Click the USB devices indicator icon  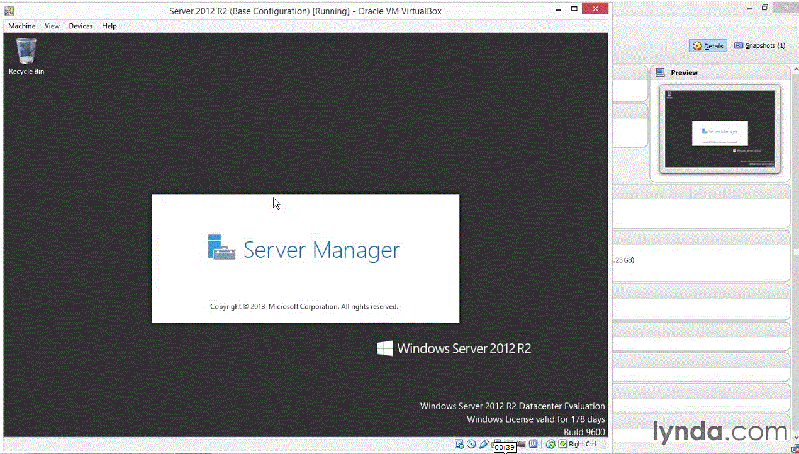click(x=484, y=444)
